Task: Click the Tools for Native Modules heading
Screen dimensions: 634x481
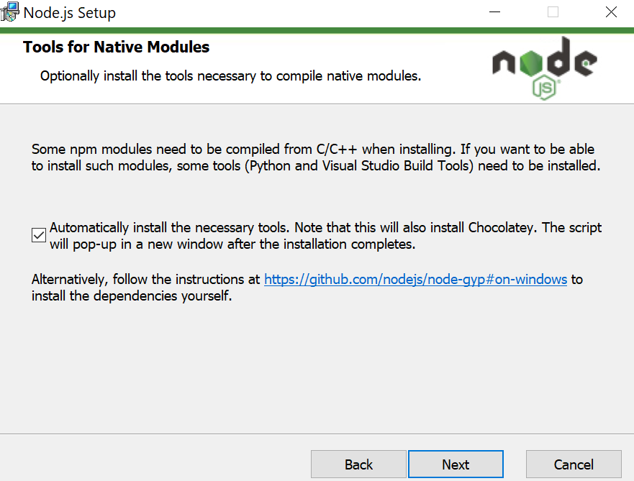Action: [115, 47]
